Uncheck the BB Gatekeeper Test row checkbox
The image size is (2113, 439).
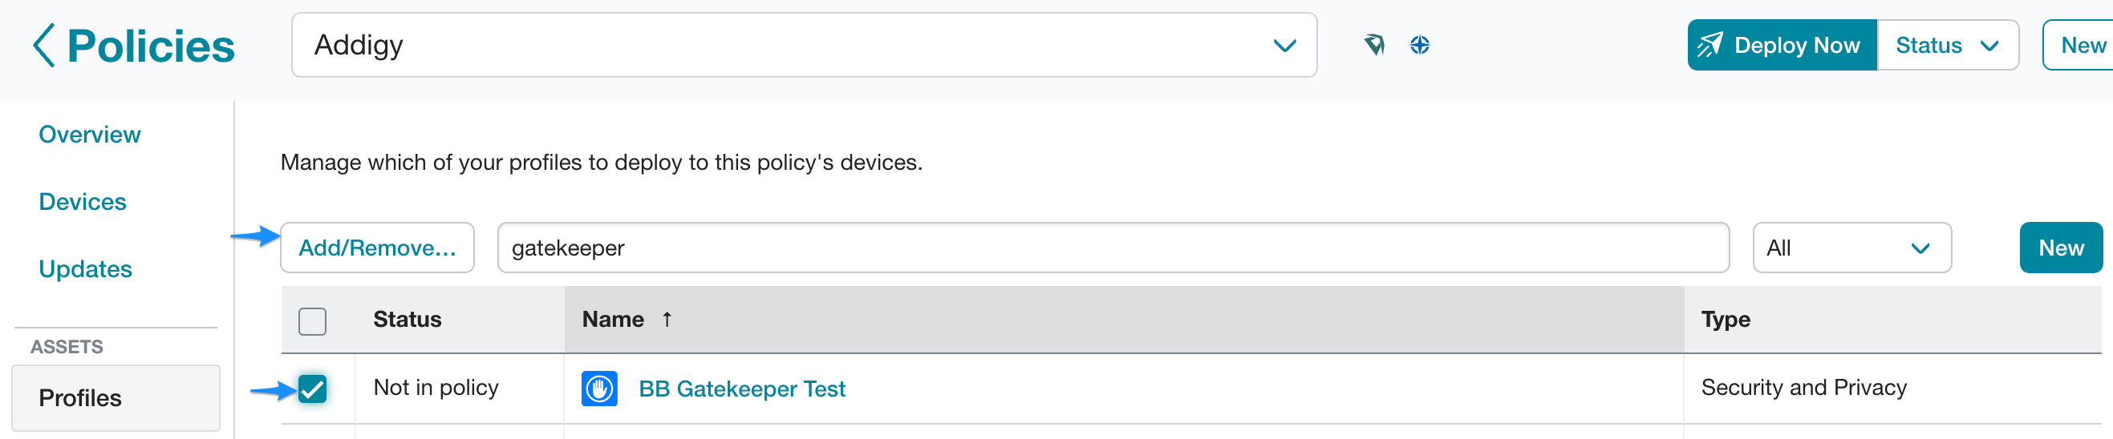click(x=313, y=389)
